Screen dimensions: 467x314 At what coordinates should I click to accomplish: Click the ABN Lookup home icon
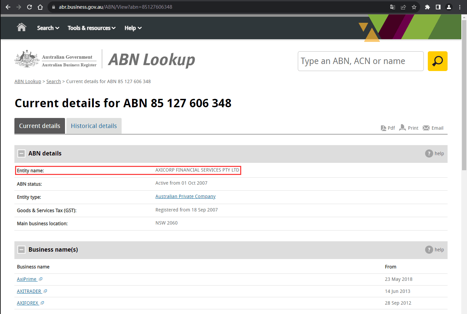coord(22,27)
